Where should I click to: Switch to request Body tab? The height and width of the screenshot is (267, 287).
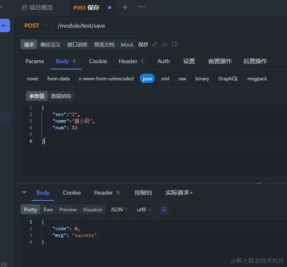pos(66,61)
